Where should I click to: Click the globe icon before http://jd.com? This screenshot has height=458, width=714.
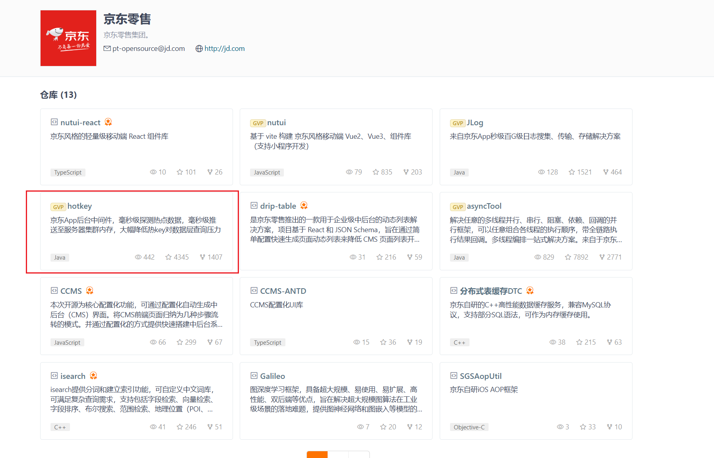point(199,49)
